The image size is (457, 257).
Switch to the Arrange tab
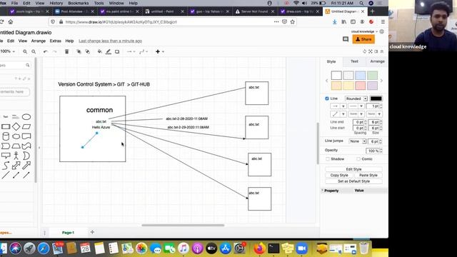pos(377,61)
